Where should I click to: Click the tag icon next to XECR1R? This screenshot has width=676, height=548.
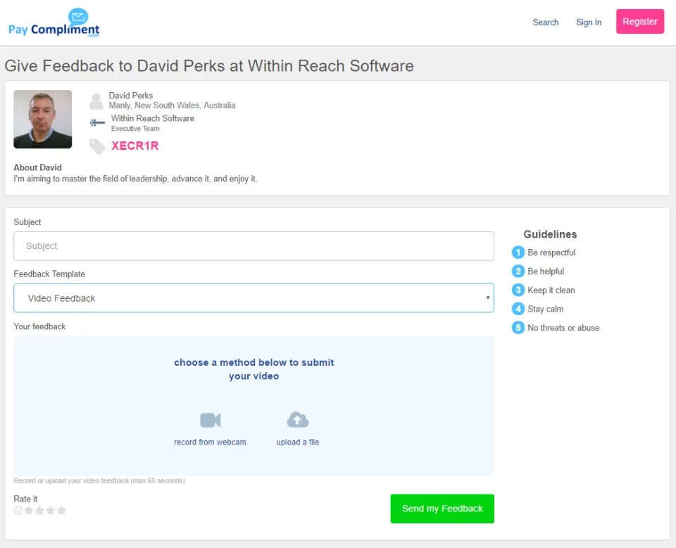97,146
